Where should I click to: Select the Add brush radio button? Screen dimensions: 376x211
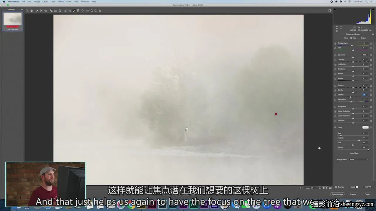point(351,38)
